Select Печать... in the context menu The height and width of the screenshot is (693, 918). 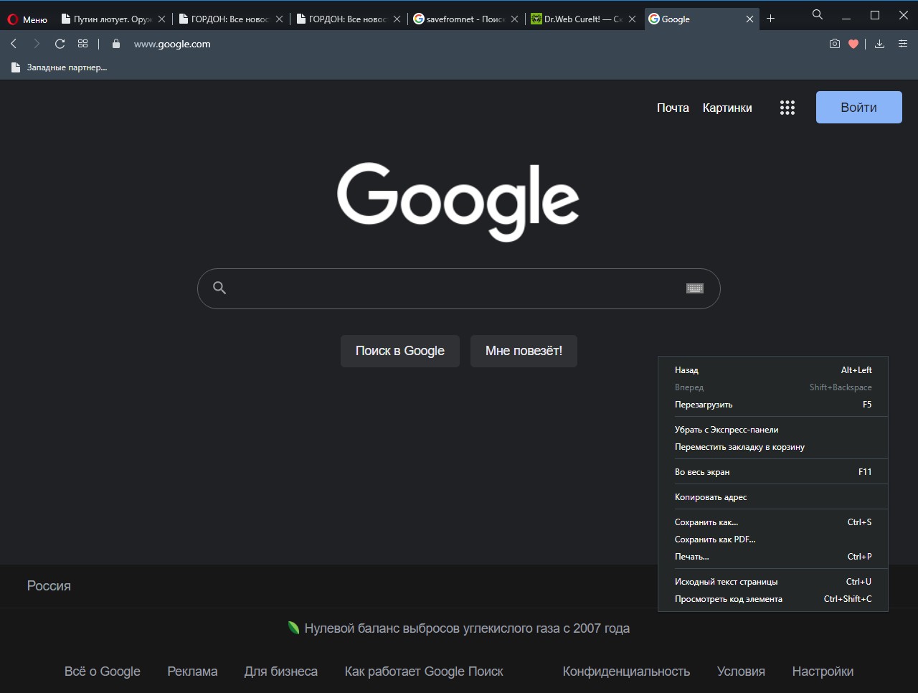point(773,557)
